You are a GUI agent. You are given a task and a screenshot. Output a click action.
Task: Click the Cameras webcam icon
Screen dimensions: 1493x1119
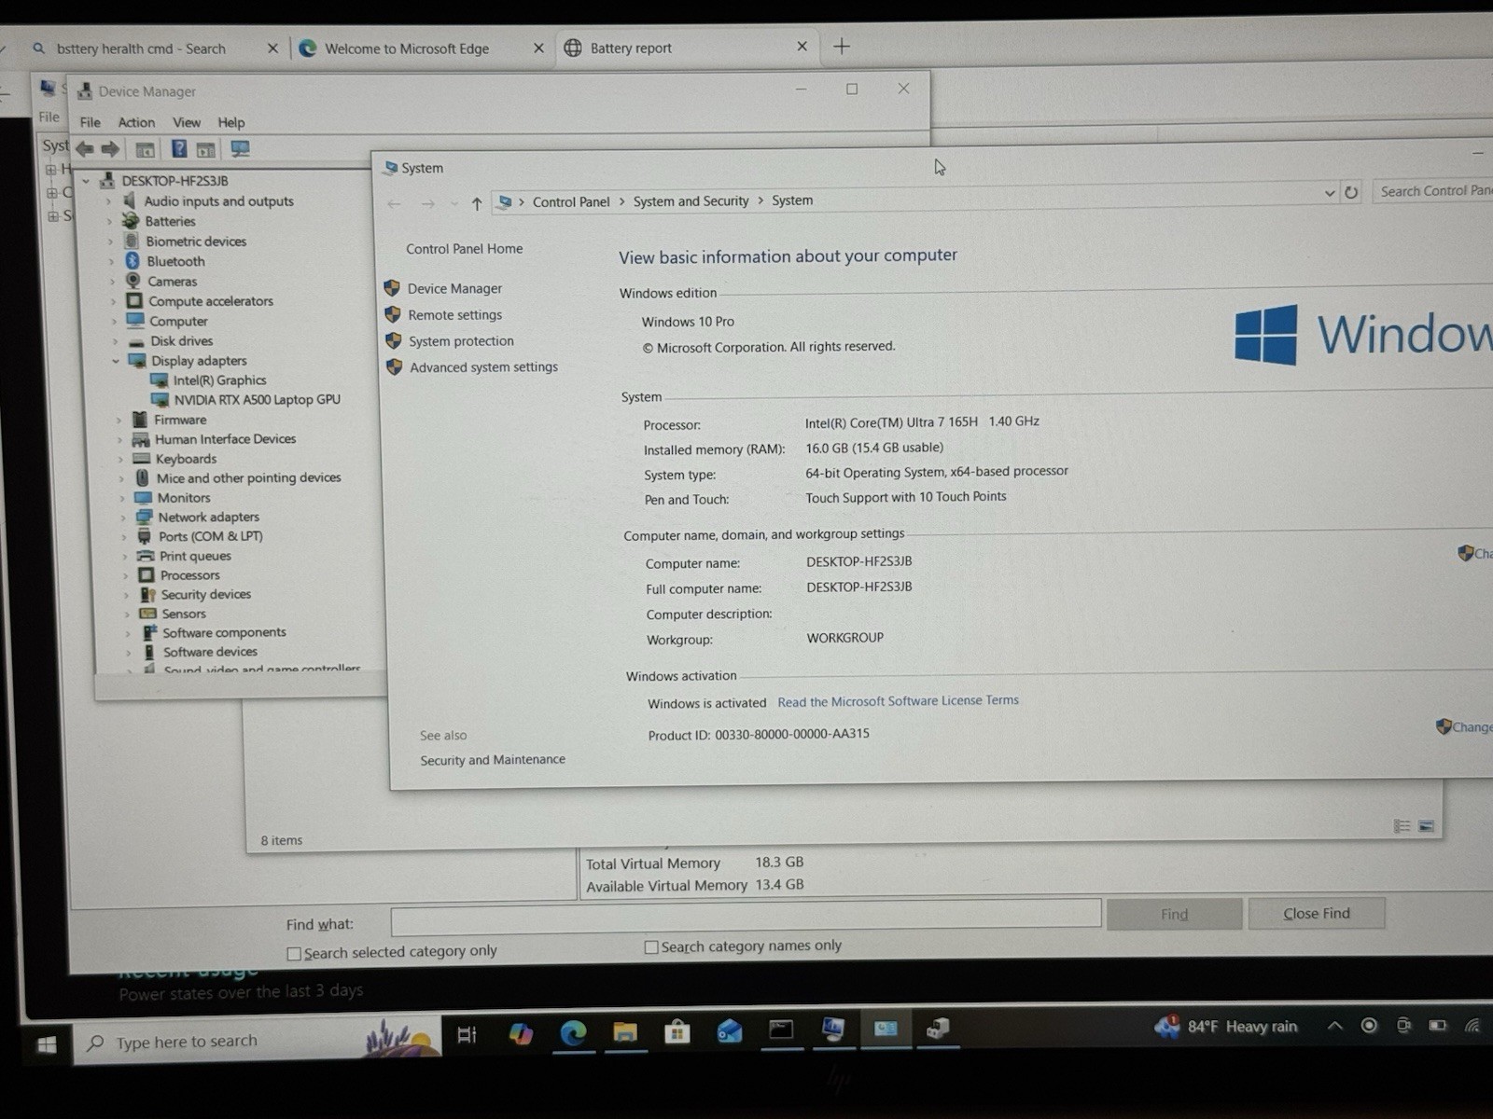(x=133, y=281)
